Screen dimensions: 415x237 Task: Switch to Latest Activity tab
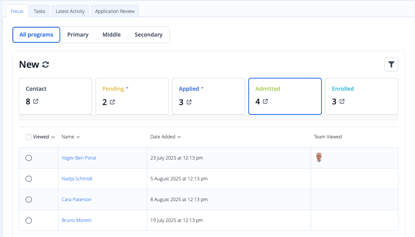pyautogui.click(x=70, y=11)
